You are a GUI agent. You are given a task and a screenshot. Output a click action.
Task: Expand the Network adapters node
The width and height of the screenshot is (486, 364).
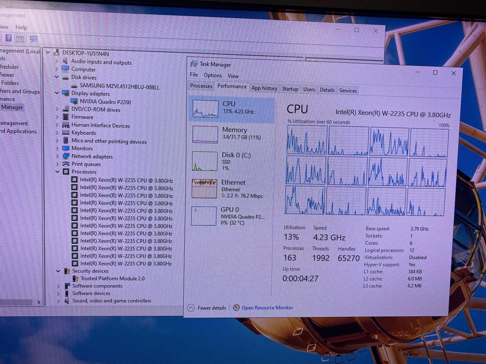pos(56,156)
